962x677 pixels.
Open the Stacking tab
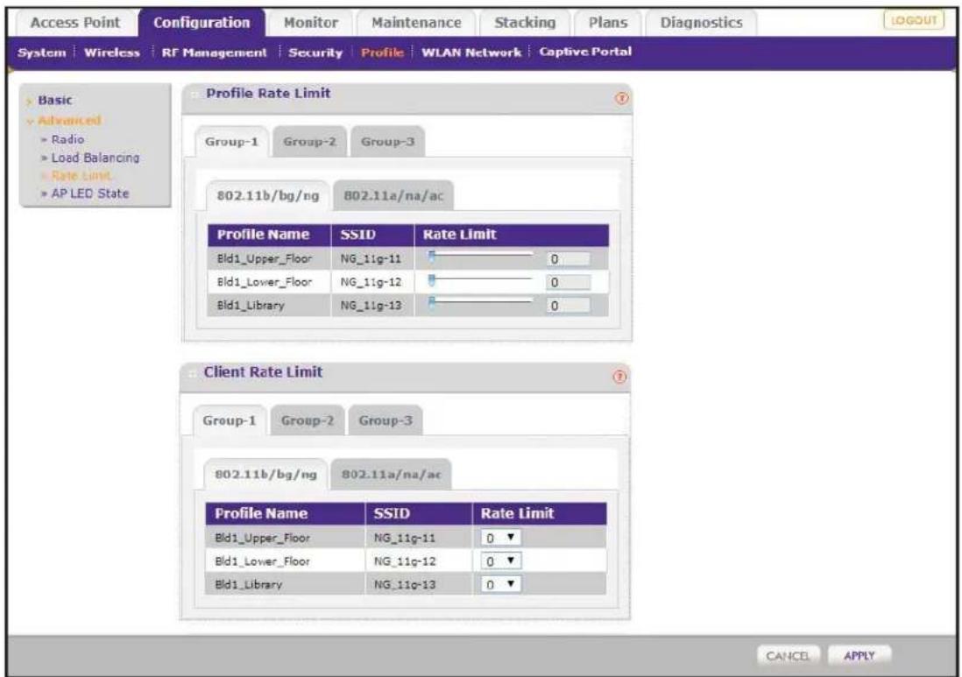[525, 23]
